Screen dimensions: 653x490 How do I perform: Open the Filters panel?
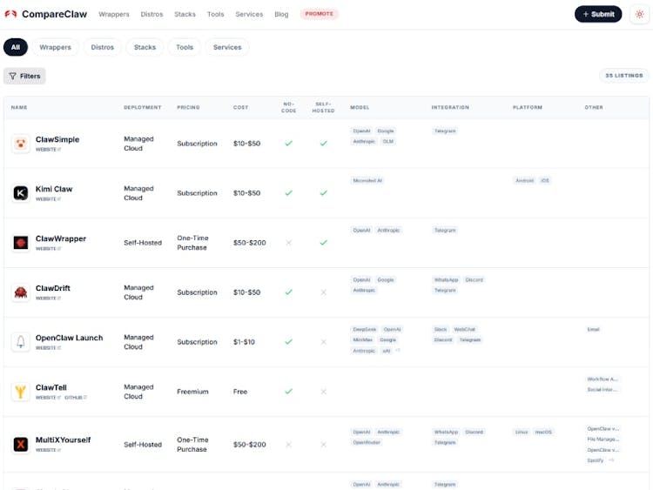pyautogui.click(x=24, y=76)
